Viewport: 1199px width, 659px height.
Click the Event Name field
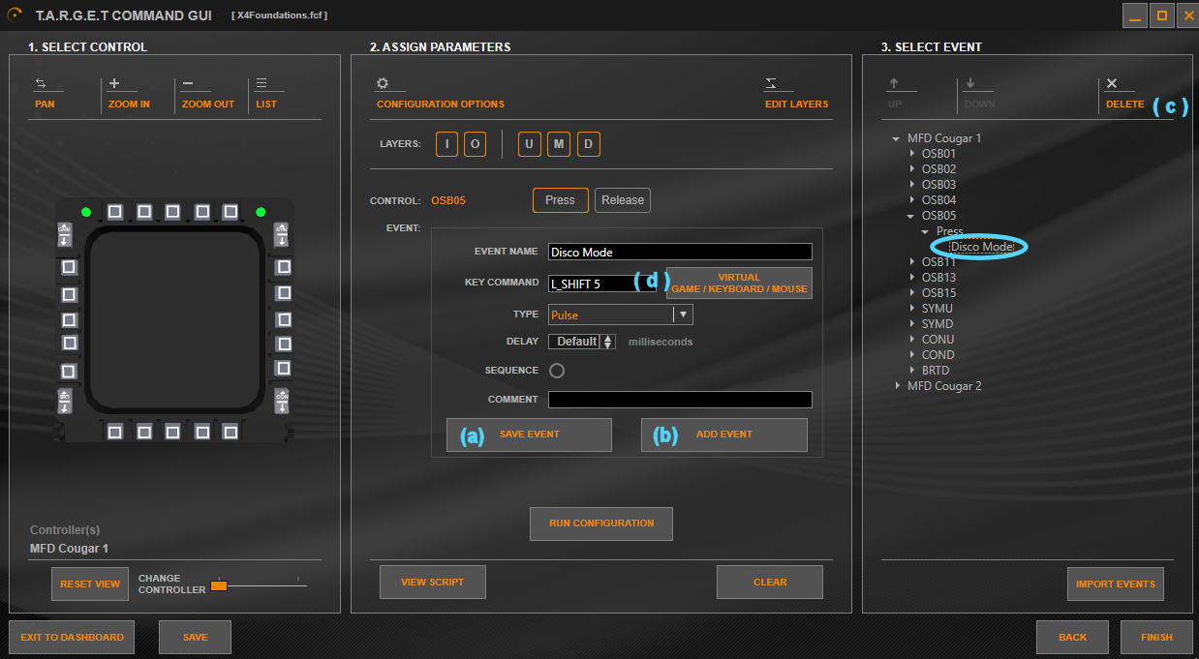[680, 252]
